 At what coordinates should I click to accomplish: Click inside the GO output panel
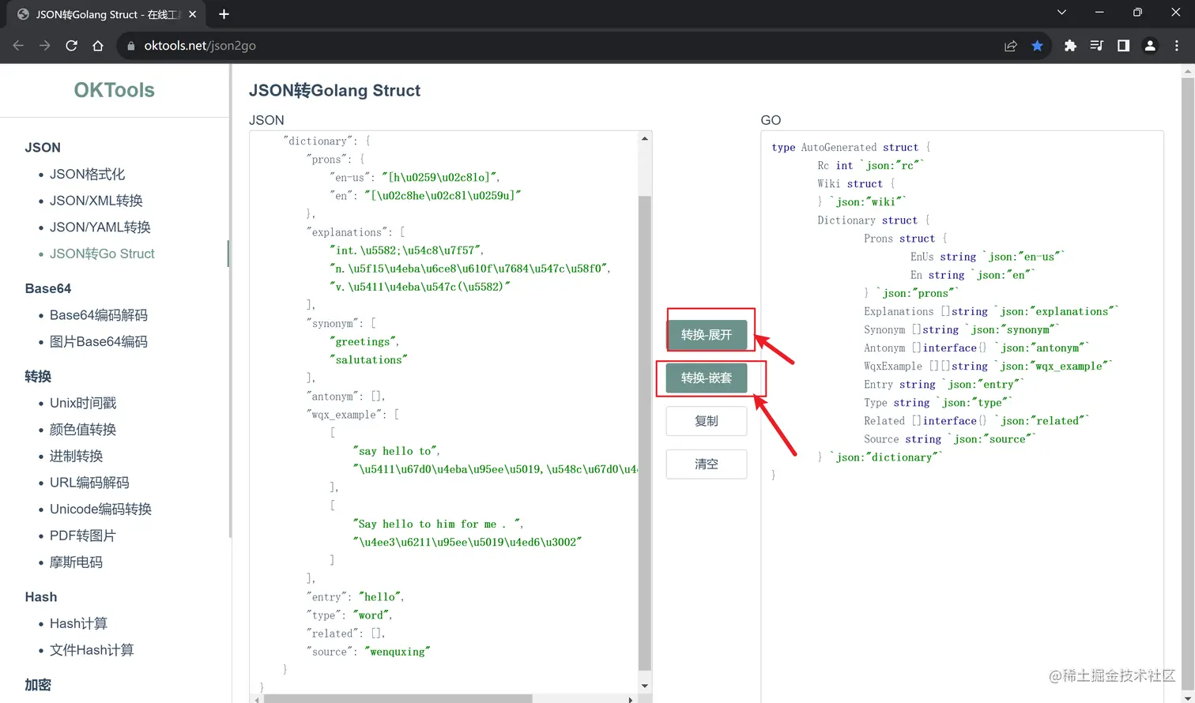pyautogui.click(x=962, y=416)
